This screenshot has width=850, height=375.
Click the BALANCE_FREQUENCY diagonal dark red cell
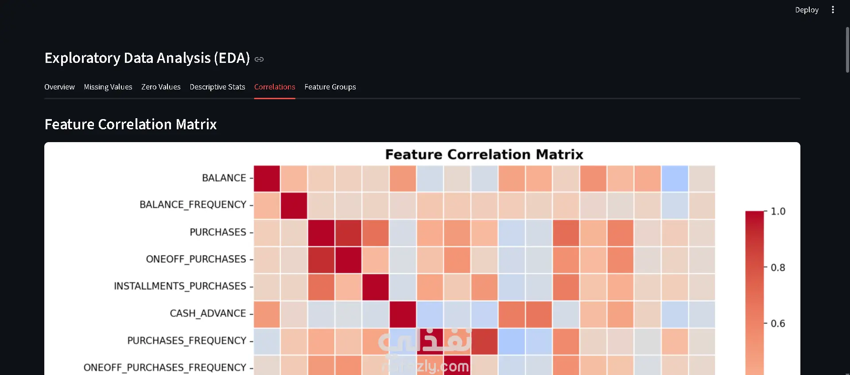click(x=294, y=205)
